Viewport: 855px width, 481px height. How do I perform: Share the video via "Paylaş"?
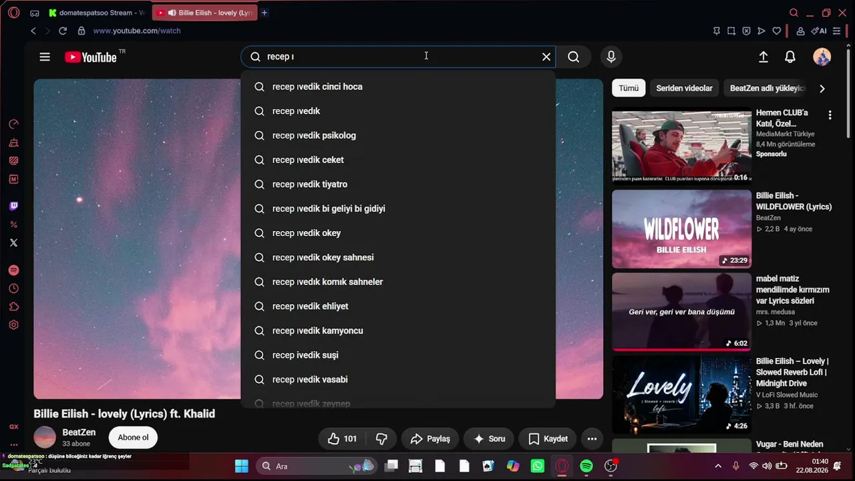pos(430,439)
